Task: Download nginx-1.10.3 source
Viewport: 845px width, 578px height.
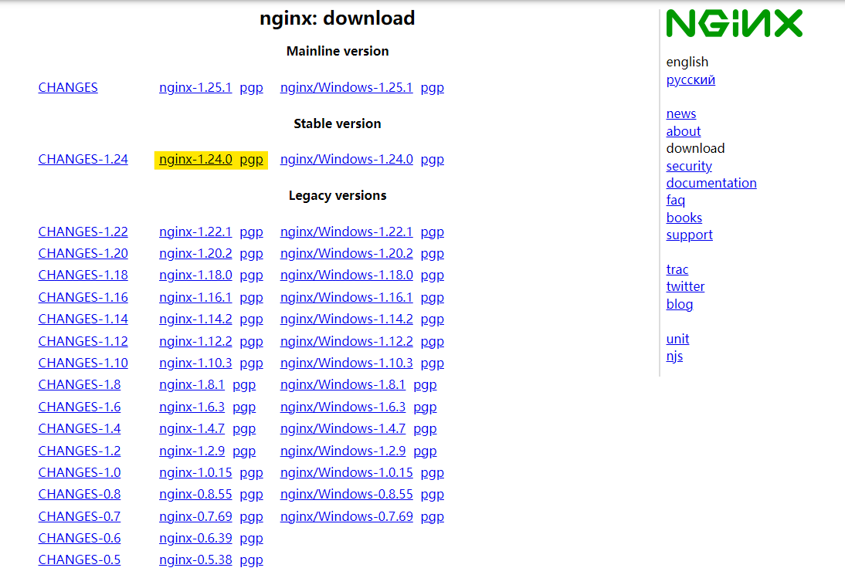Action: [195, 363]
